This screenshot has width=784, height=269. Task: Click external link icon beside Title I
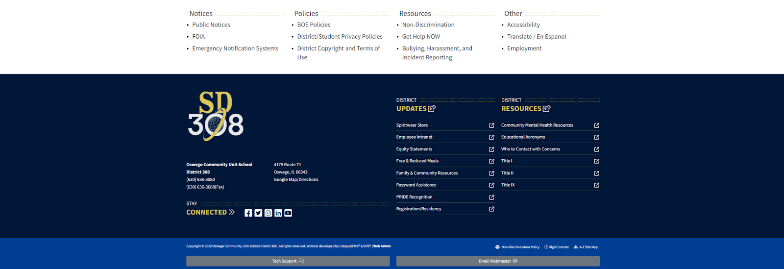(596, 161)
